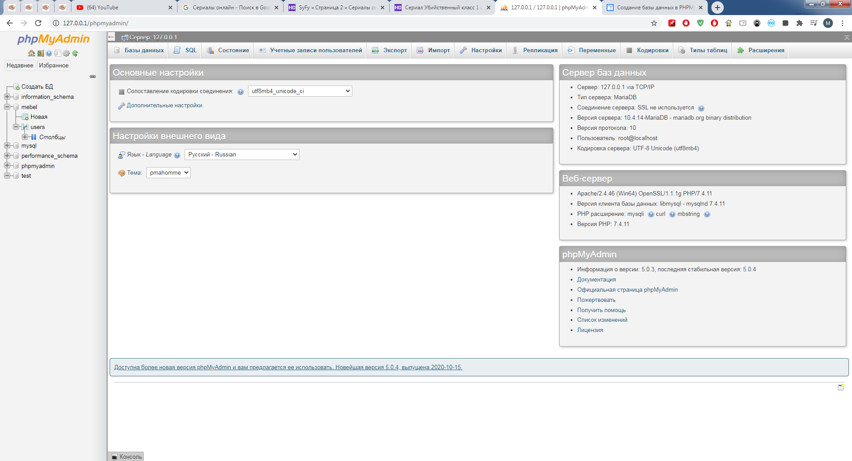Click help icon after curl extension
The image size is (852, 461).
[x=672, y=215]
